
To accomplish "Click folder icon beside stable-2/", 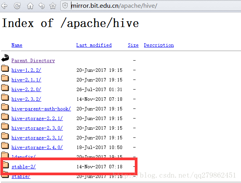I will [6, 165].
